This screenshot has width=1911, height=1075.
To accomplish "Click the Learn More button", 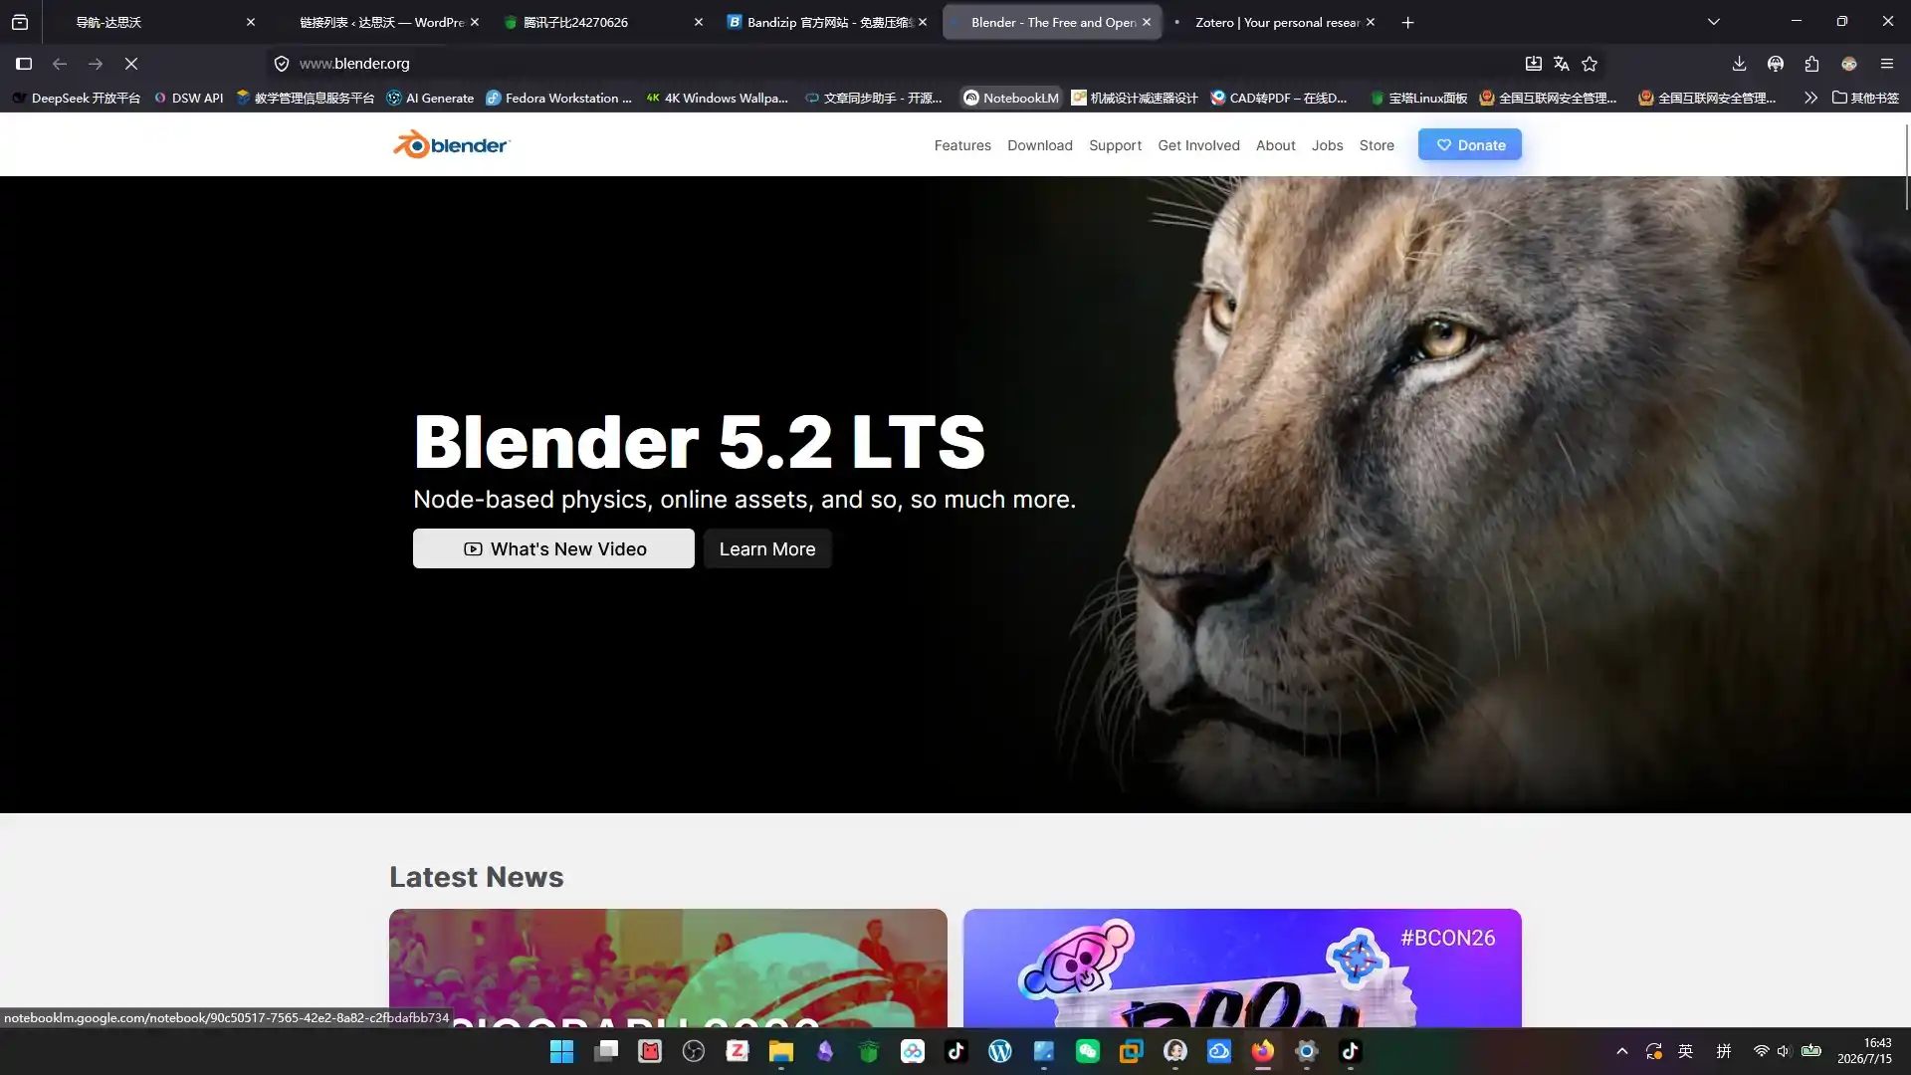I will (x=767, y=548).
